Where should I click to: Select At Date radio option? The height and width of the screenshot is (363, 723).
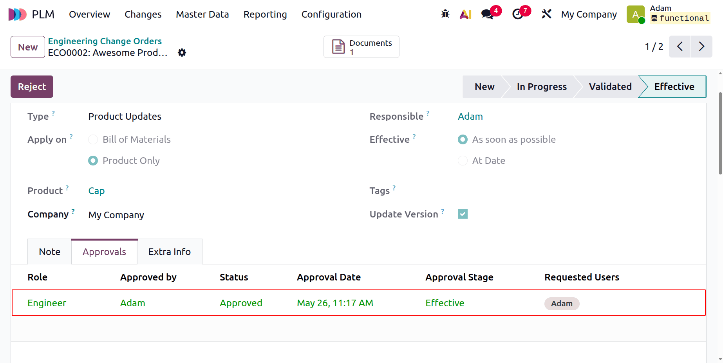463,161
